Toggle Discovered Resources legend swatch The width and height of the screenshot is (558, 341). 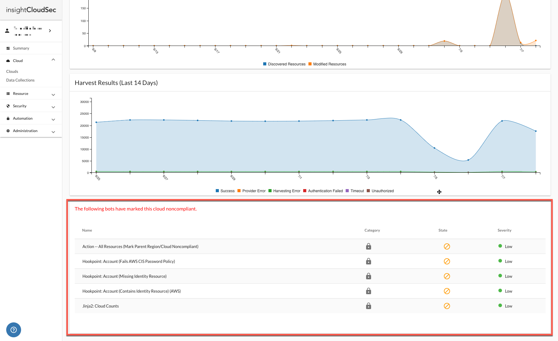click(x=265, y=64)
